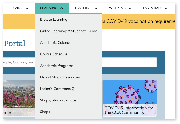The height and width of the screenshot is (124, 180).
Task: Open the COVID-19 Information virus image card
Action: click(130, 98)
